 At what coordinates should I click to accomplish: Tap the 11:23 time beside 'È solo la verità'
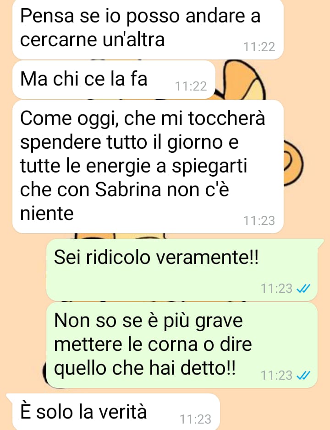click(x=195, y=419)
